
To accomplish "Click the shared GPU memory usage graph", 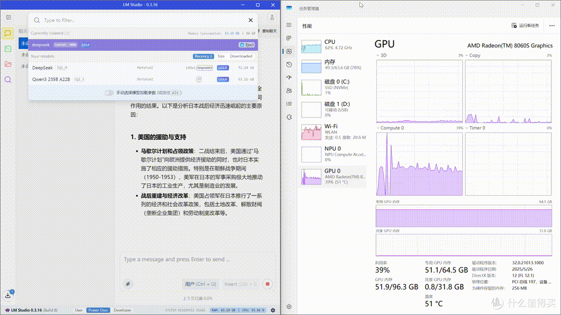I will click(463, 246).
